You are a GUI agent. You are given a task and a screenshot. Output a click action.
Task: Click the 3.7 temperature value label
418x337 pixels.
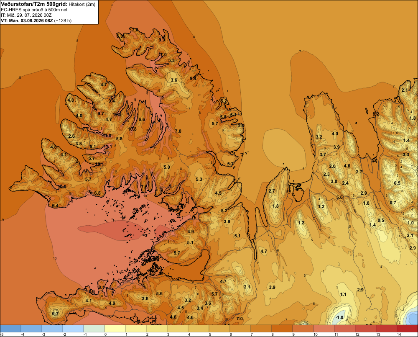[x=323, y=154]
